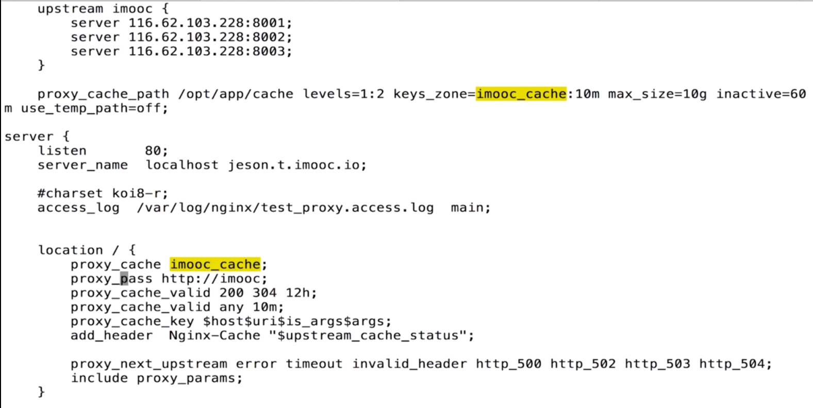Click the proxy_cache_valid 200 304 12h line
This screenshot has height=408, width=813.
(x=193, y=293)
